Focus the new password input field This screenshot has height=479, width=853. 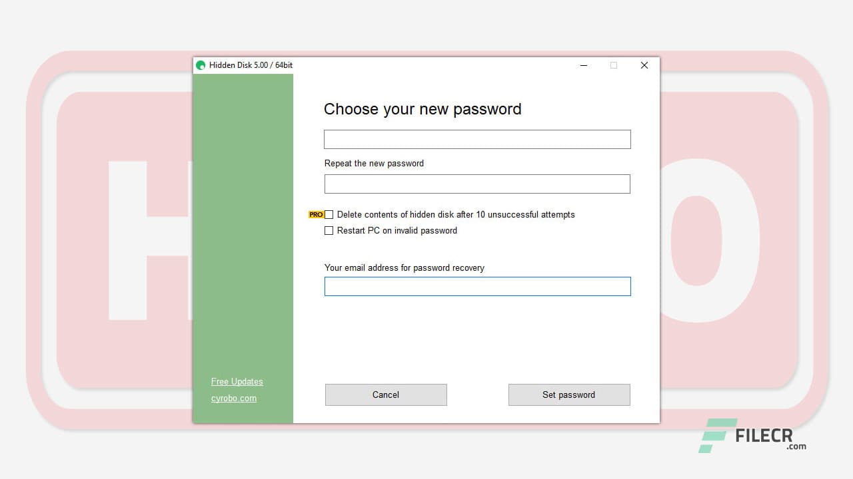tap(477, 140)
